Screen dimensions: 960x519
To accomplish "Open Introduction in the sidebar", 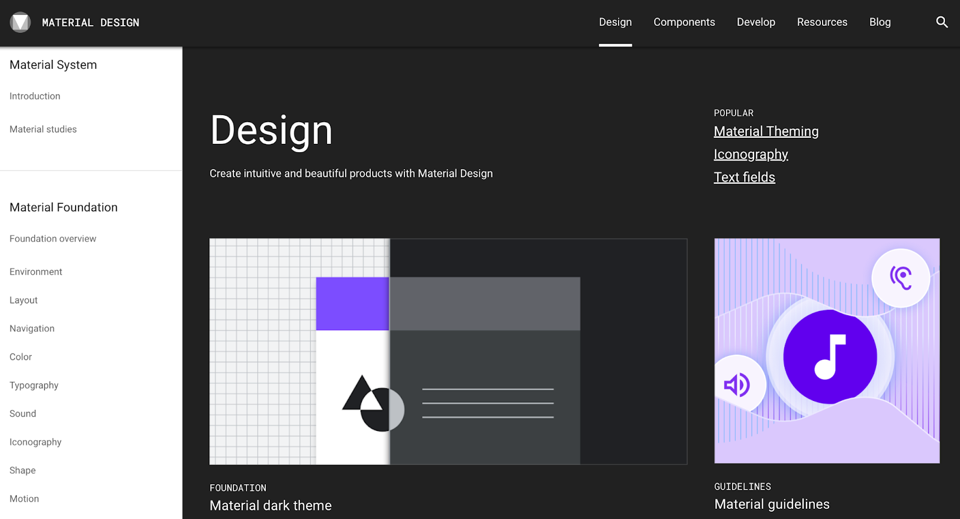I will pos(35,96).
